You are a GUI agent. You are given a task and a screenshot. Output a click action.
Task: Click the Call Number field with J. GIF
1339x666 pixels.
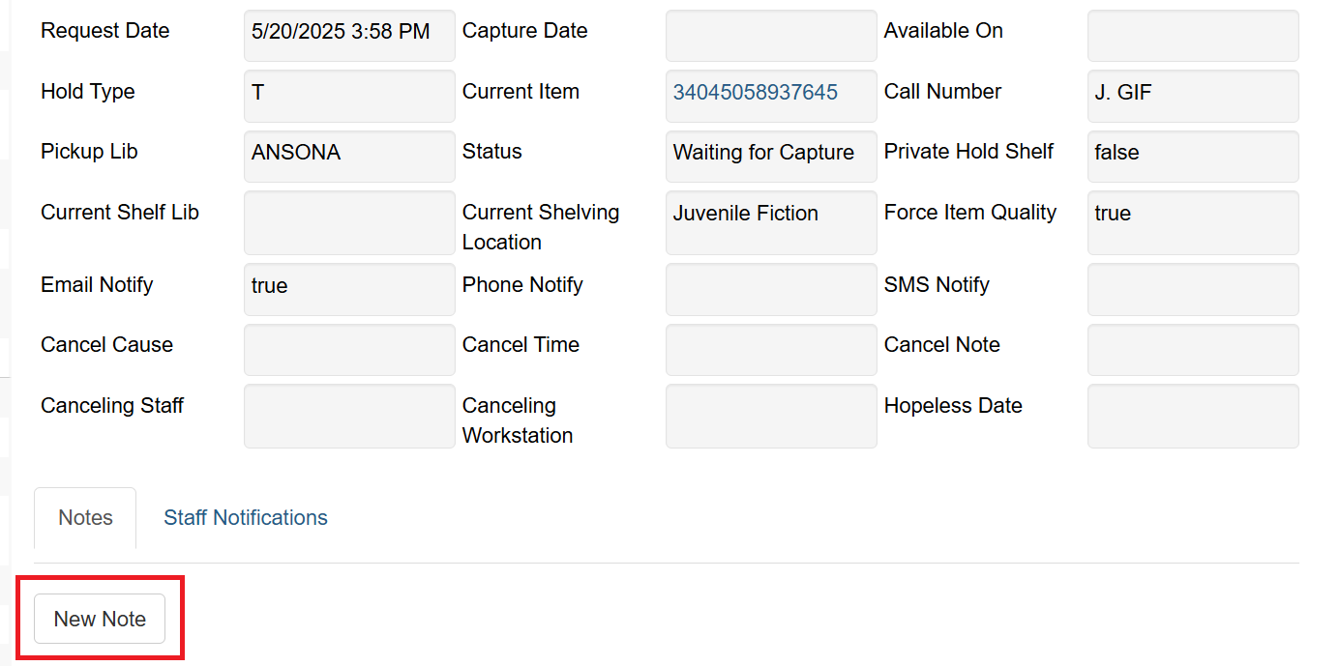click(1193, 96)
